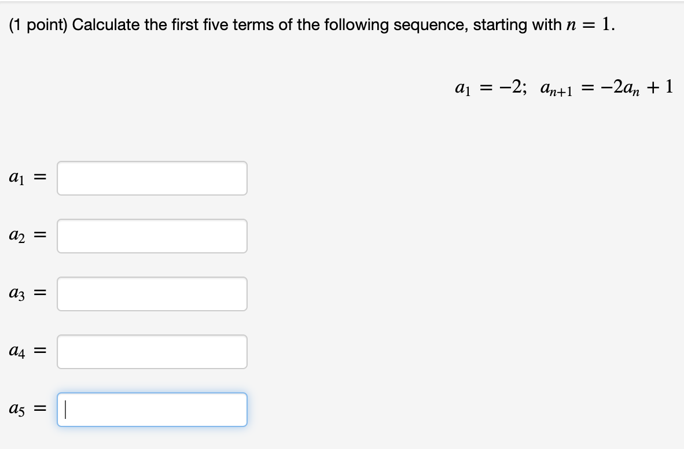Click the -2an + 1 expression
The width and height of the screenshot is (684, 449).
point(637,86)
